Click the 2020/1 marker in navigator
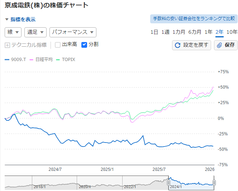This screenshot has width=238, height=191. pyautogui.click(x=85, y=187)
